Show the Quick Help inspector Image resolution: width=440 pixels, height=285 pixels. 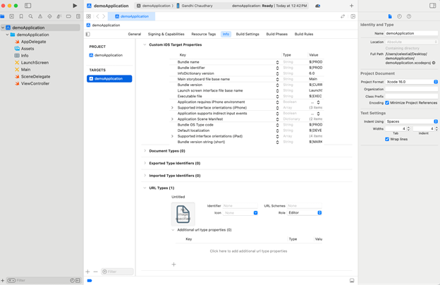tap(409, 16)
